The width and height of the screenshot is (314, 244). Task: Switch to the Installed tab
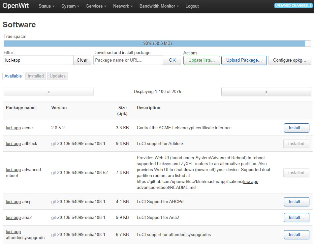(x=36, y=76)
